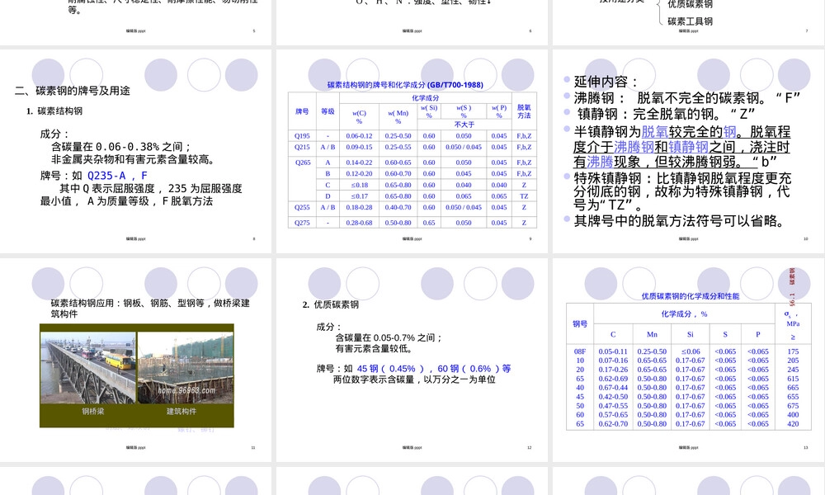Click the TZ cell in the slide 9 table
Screen dimensions: 825x495
tap(524, 196)
